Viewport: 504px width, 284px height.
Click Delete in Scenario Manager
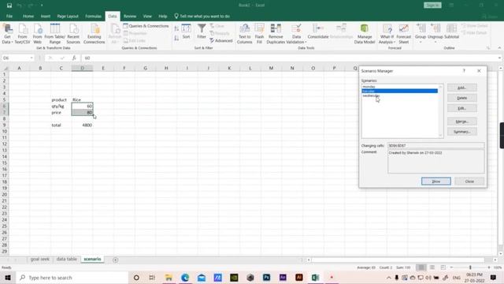pos(462,98)
